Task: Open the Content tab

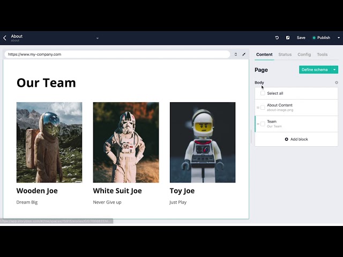Action: tap(264, 55)
